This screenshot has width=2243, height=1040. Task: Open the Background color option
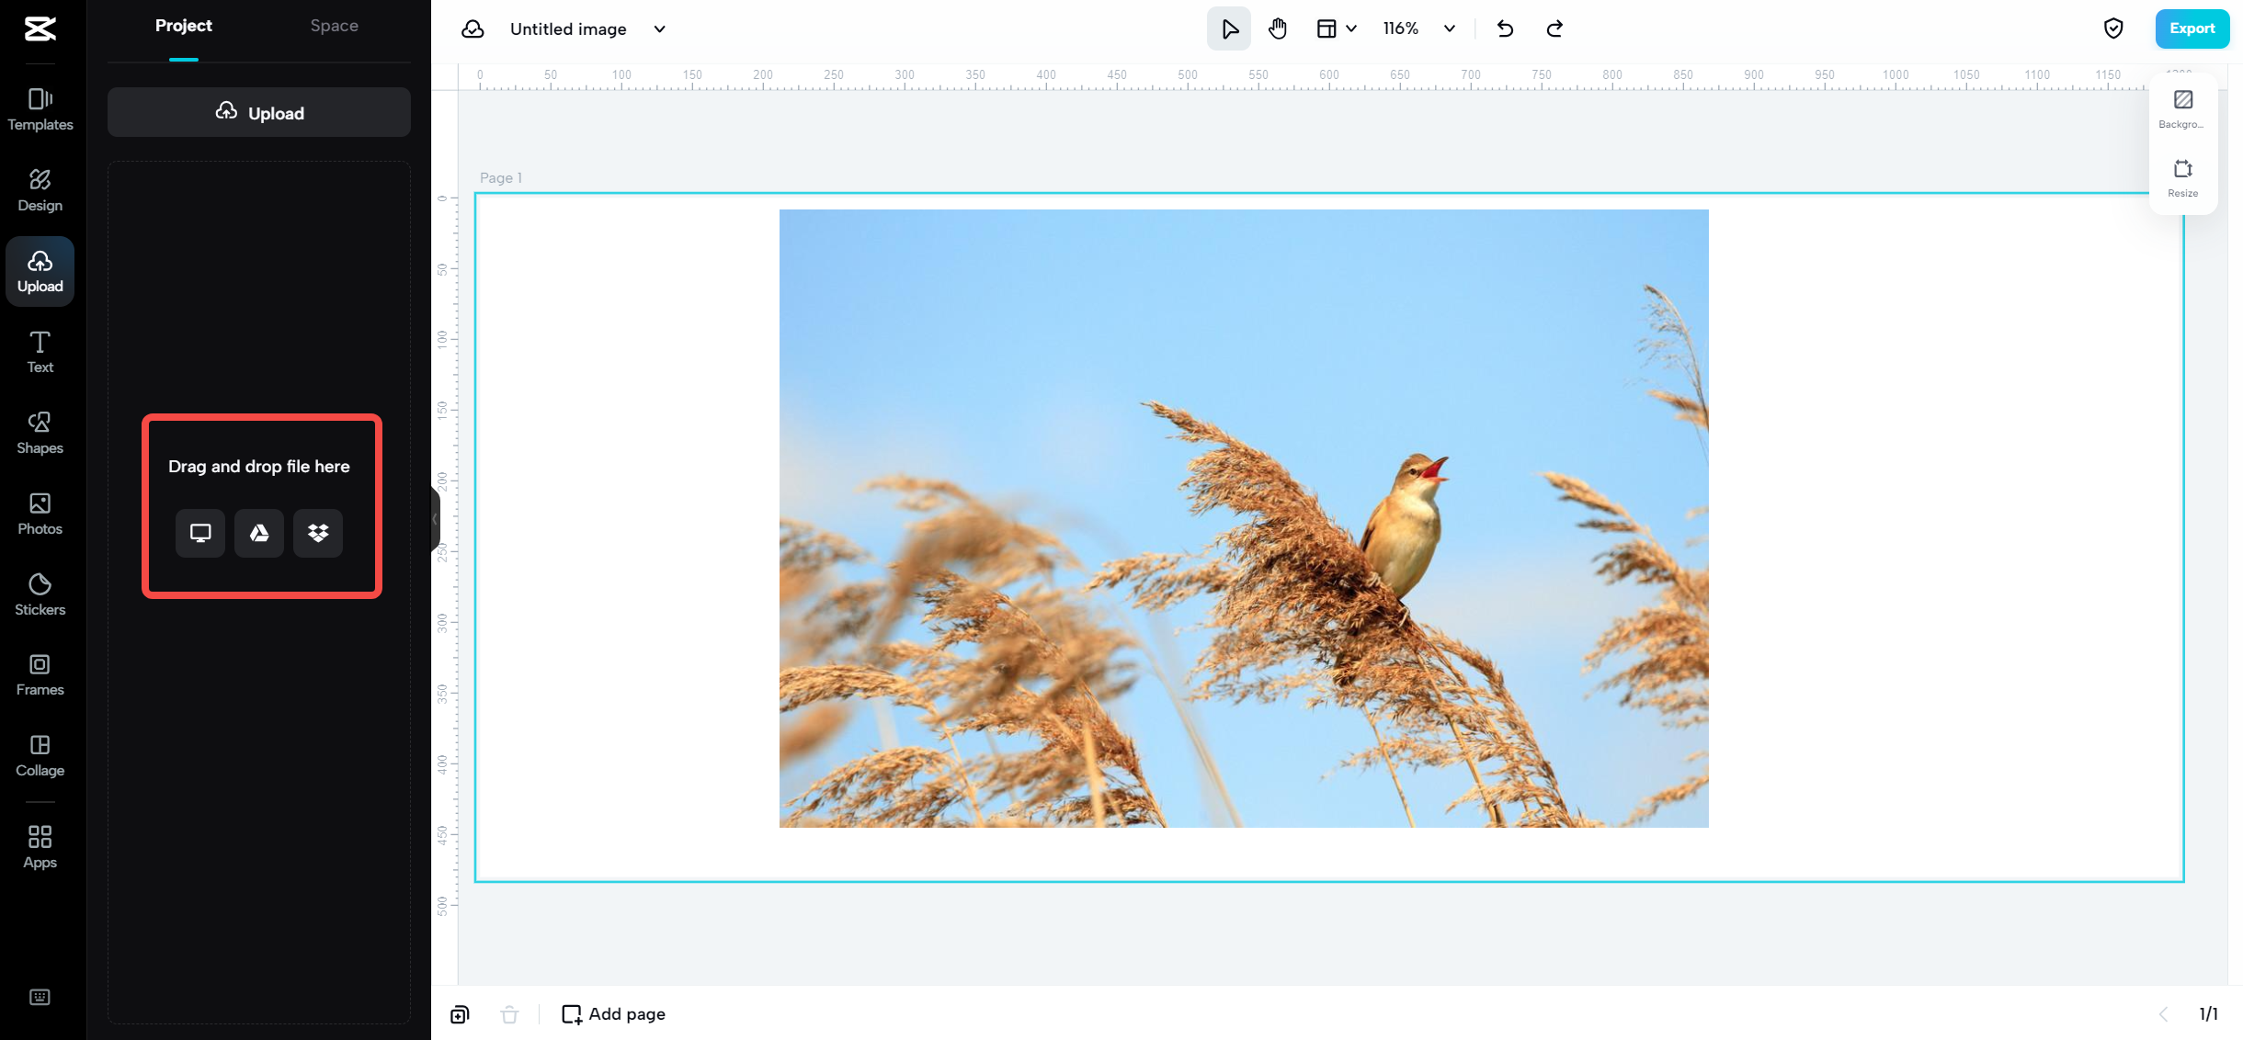pyautogui.click(x=2182, y=108)
